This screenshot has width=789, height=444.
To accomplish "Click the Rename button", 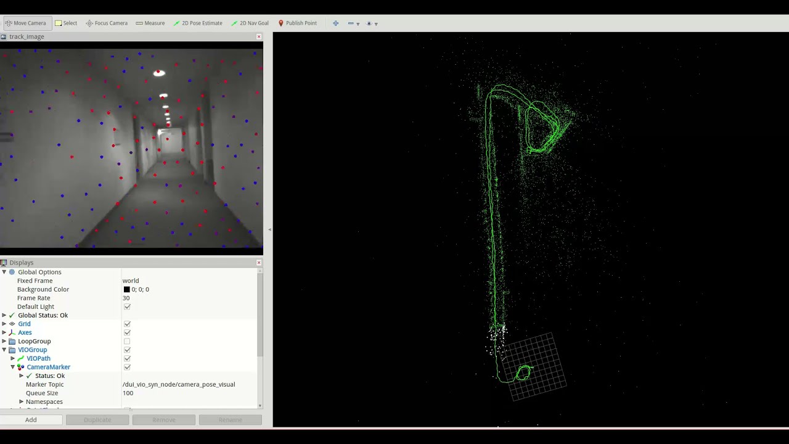I will pos(231,420).
